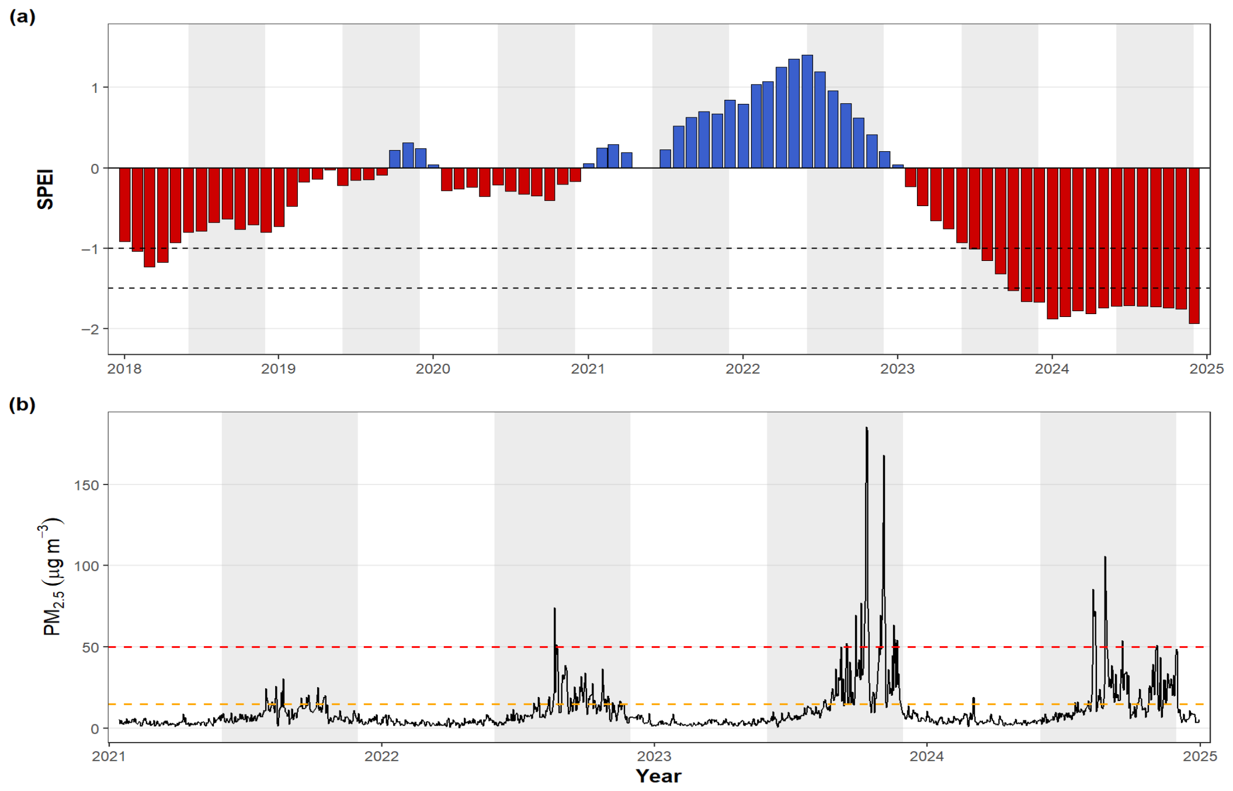Click the panel label (b)
1233x791 pixels.
point(22,405)
